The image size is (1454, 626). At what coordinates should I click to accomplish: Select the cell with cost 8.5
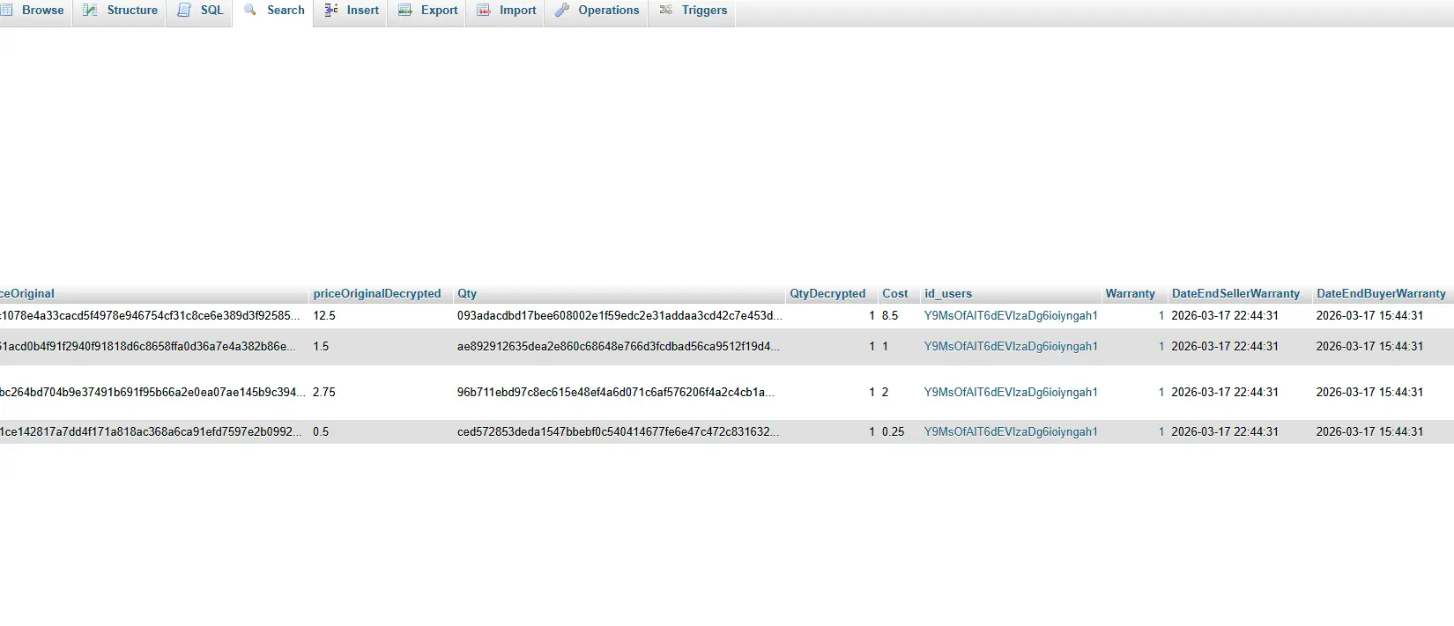(890, 315)
